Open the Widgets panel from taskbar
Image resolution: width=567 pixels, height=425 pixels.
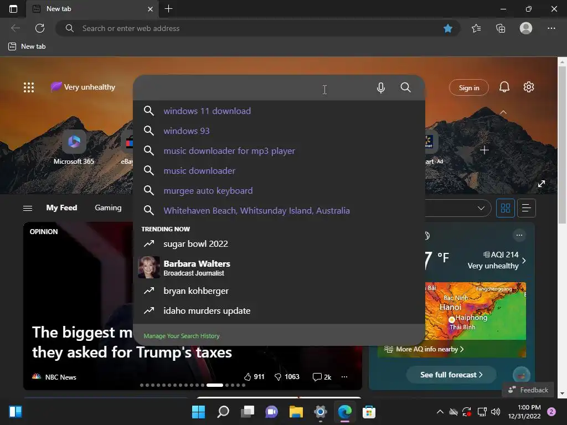[16, 412]
